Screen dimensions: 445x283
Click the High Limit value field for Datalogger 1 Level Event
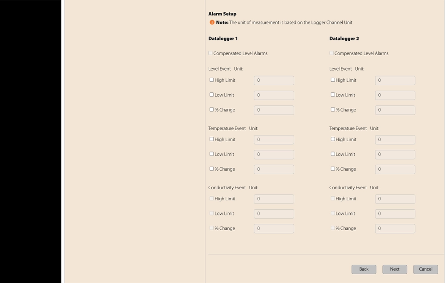pyautogui.click(x=274, y=80)
